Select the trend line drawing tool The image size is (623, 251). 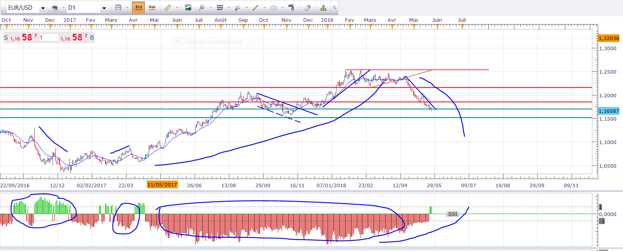[255, 7]
